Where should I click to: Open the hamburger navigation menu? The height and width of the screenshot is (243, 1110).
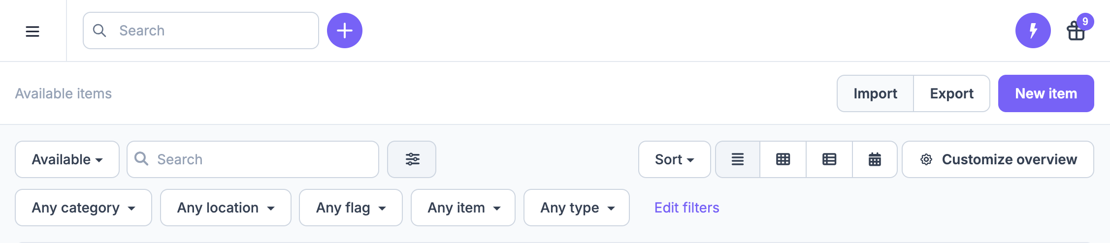tap(33, 31)
